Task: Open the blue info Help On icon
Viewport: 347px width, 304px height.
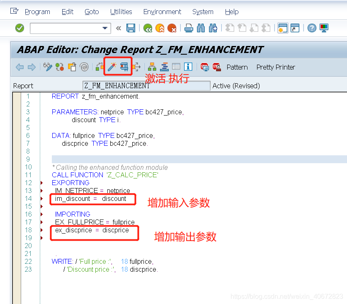Action: point(188,67)
